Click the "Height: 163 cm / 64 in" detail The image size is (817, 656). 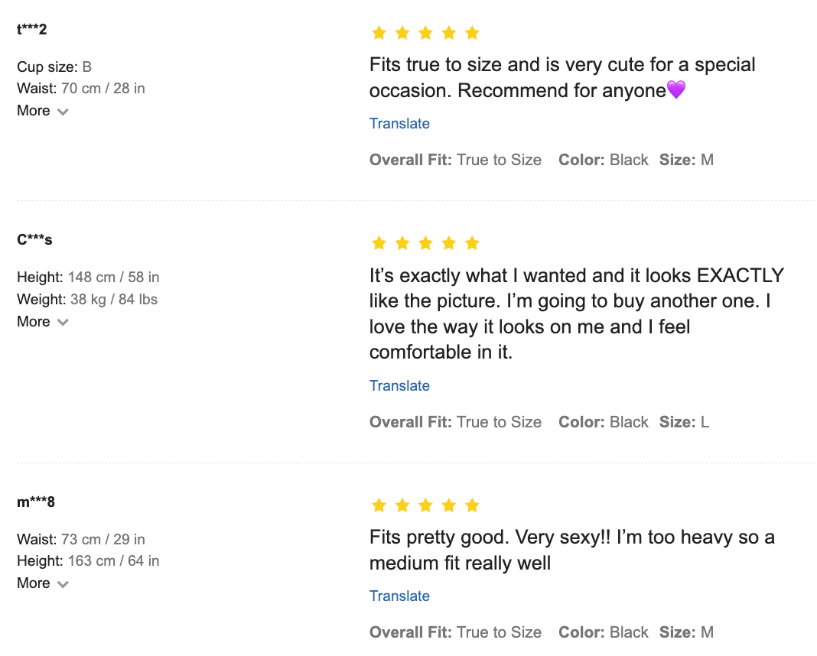[88, 561]
